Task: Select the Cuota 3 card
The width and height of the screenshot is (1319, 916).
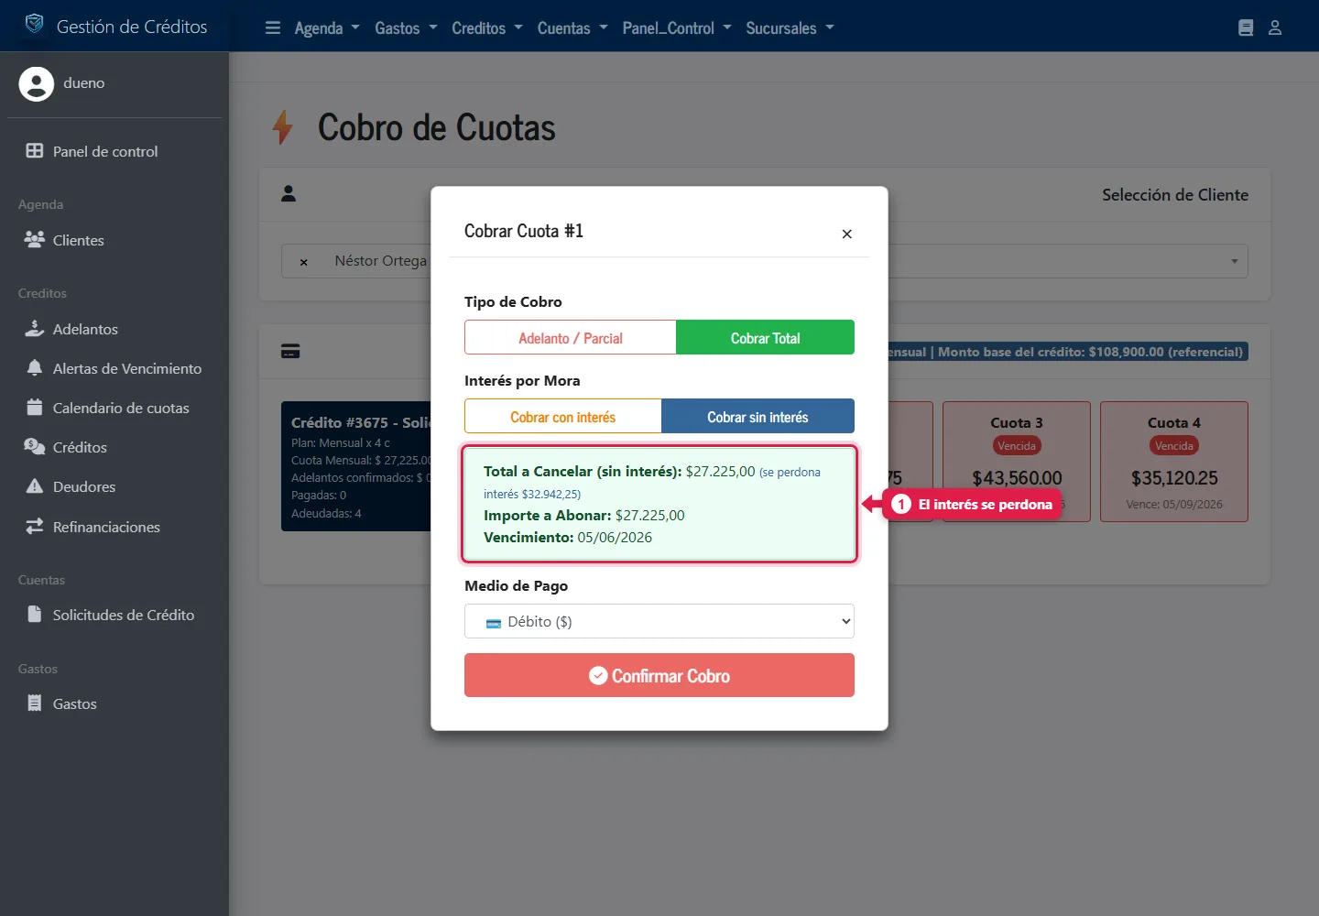Action: coord(1017,462)
